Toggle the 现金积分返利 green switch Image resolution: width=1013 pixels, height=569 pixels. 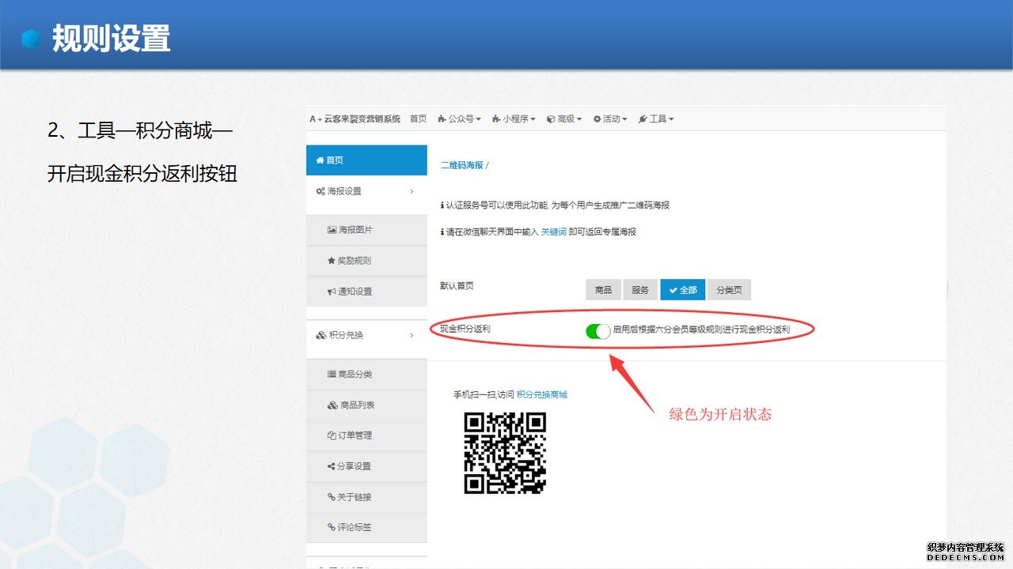pyautogui.click(x=598, y=331)
